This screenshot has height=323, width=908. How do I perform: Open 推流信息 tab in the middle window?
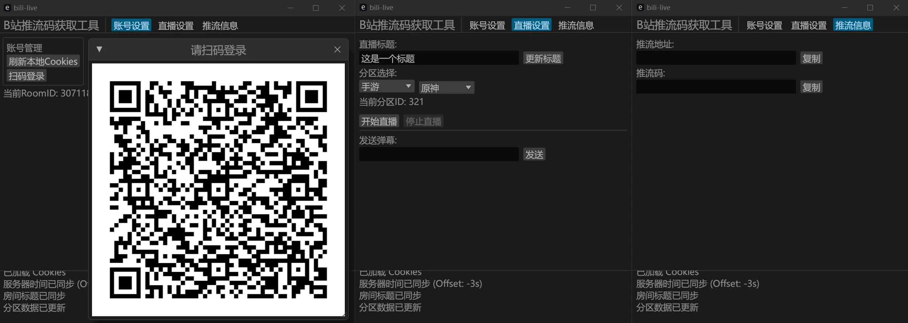tap(576, 25)
